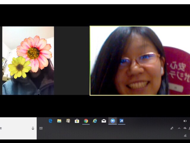Image resolution: width=190 pixels, height=143 pixels.
Task: Click the microphone icon in the search box
Action: [33, 128]
